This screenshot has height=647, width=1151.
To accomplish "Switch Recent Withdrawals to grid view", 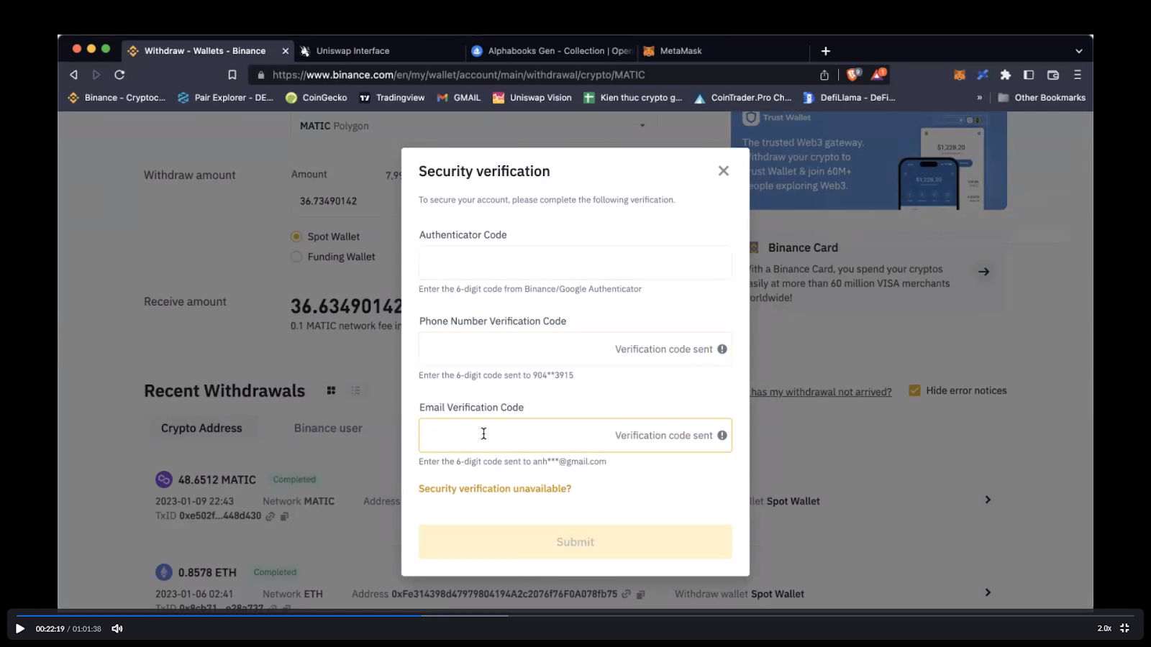I will [331, 390].
